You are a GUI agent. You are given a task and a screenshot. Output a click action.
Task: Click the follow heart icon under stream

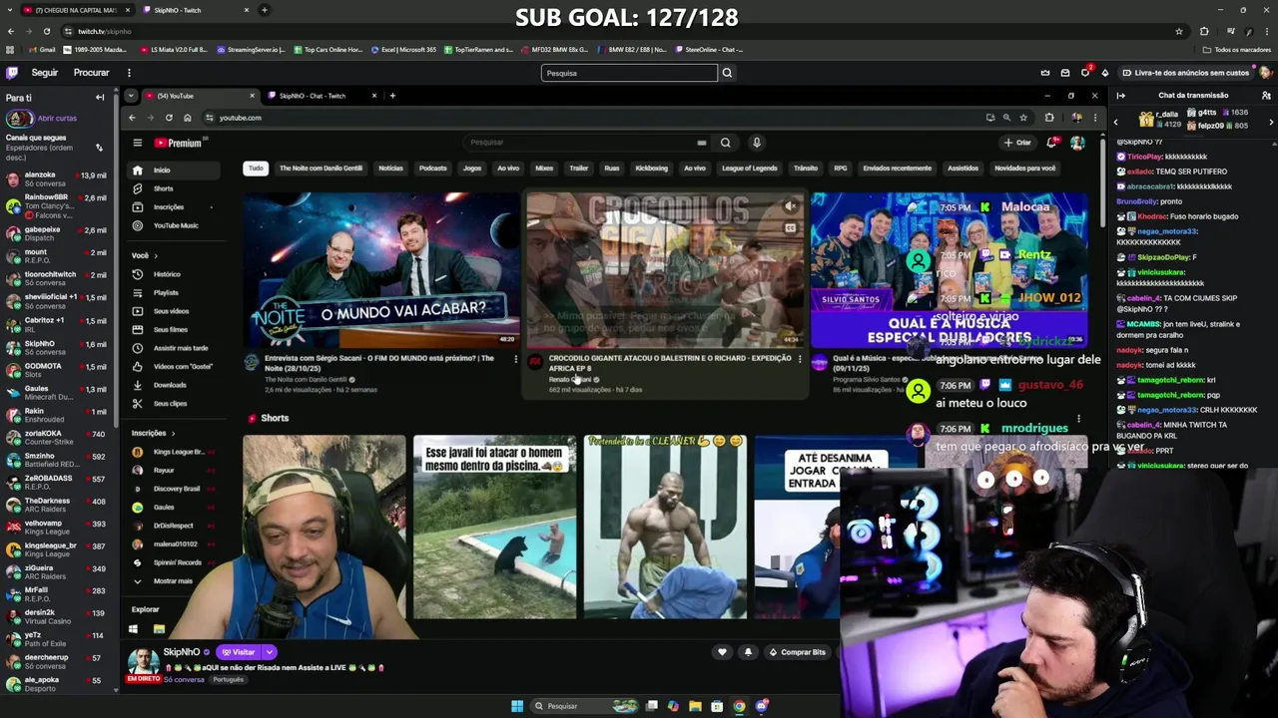pyautogui.click(x=723, y=652)
